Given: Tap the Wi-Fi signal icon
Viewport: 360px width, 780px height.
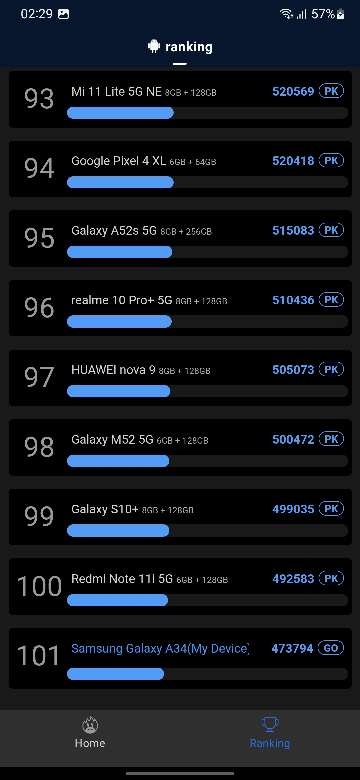Looking at the screenshot, I should coord(286,14).
